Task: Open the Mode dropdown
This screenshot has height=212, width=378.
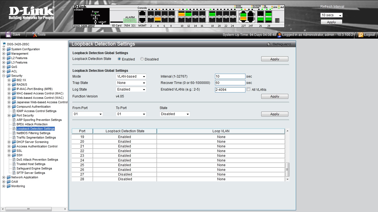Action: (x=131, y=76)
